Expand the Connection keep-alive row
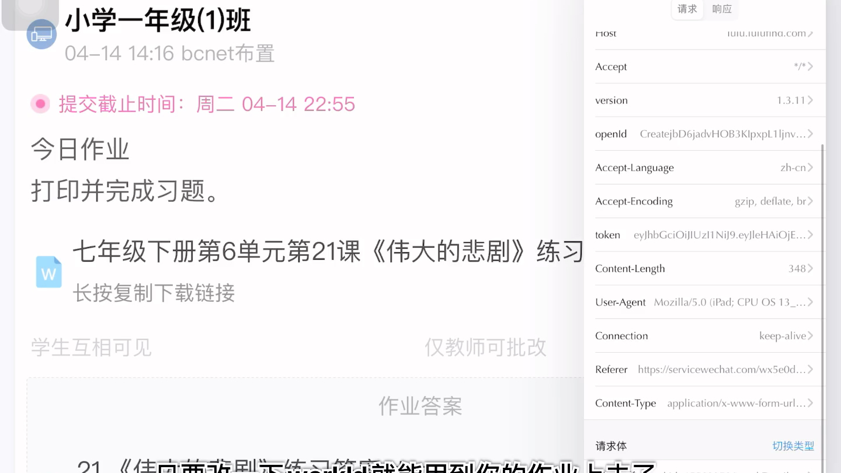Image resolution: width=841 pixels, height=473 pixels. [x=704, y=336]
